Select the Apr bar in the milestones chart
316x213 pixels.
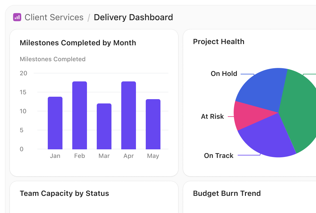128,115
